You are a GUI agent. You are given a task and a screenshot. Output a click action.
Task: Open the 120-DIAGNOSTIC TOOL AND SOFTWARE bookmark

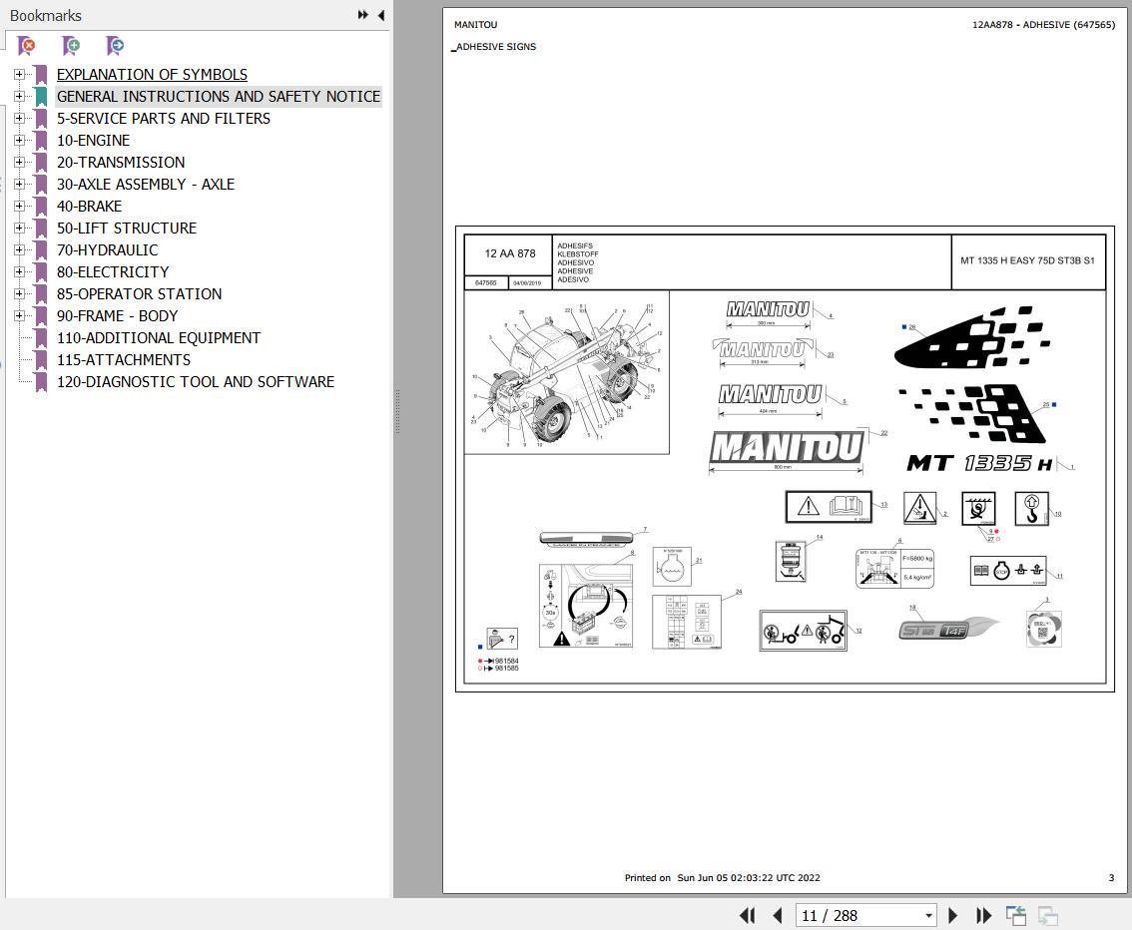coord(196,381)
